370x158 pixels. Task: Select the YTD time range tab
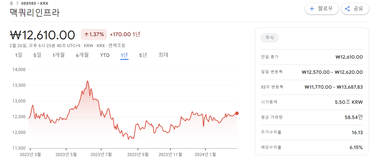click(105, 55)
